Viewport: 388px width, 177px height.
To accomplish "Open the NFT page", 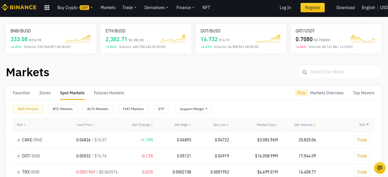I will 206,8.
